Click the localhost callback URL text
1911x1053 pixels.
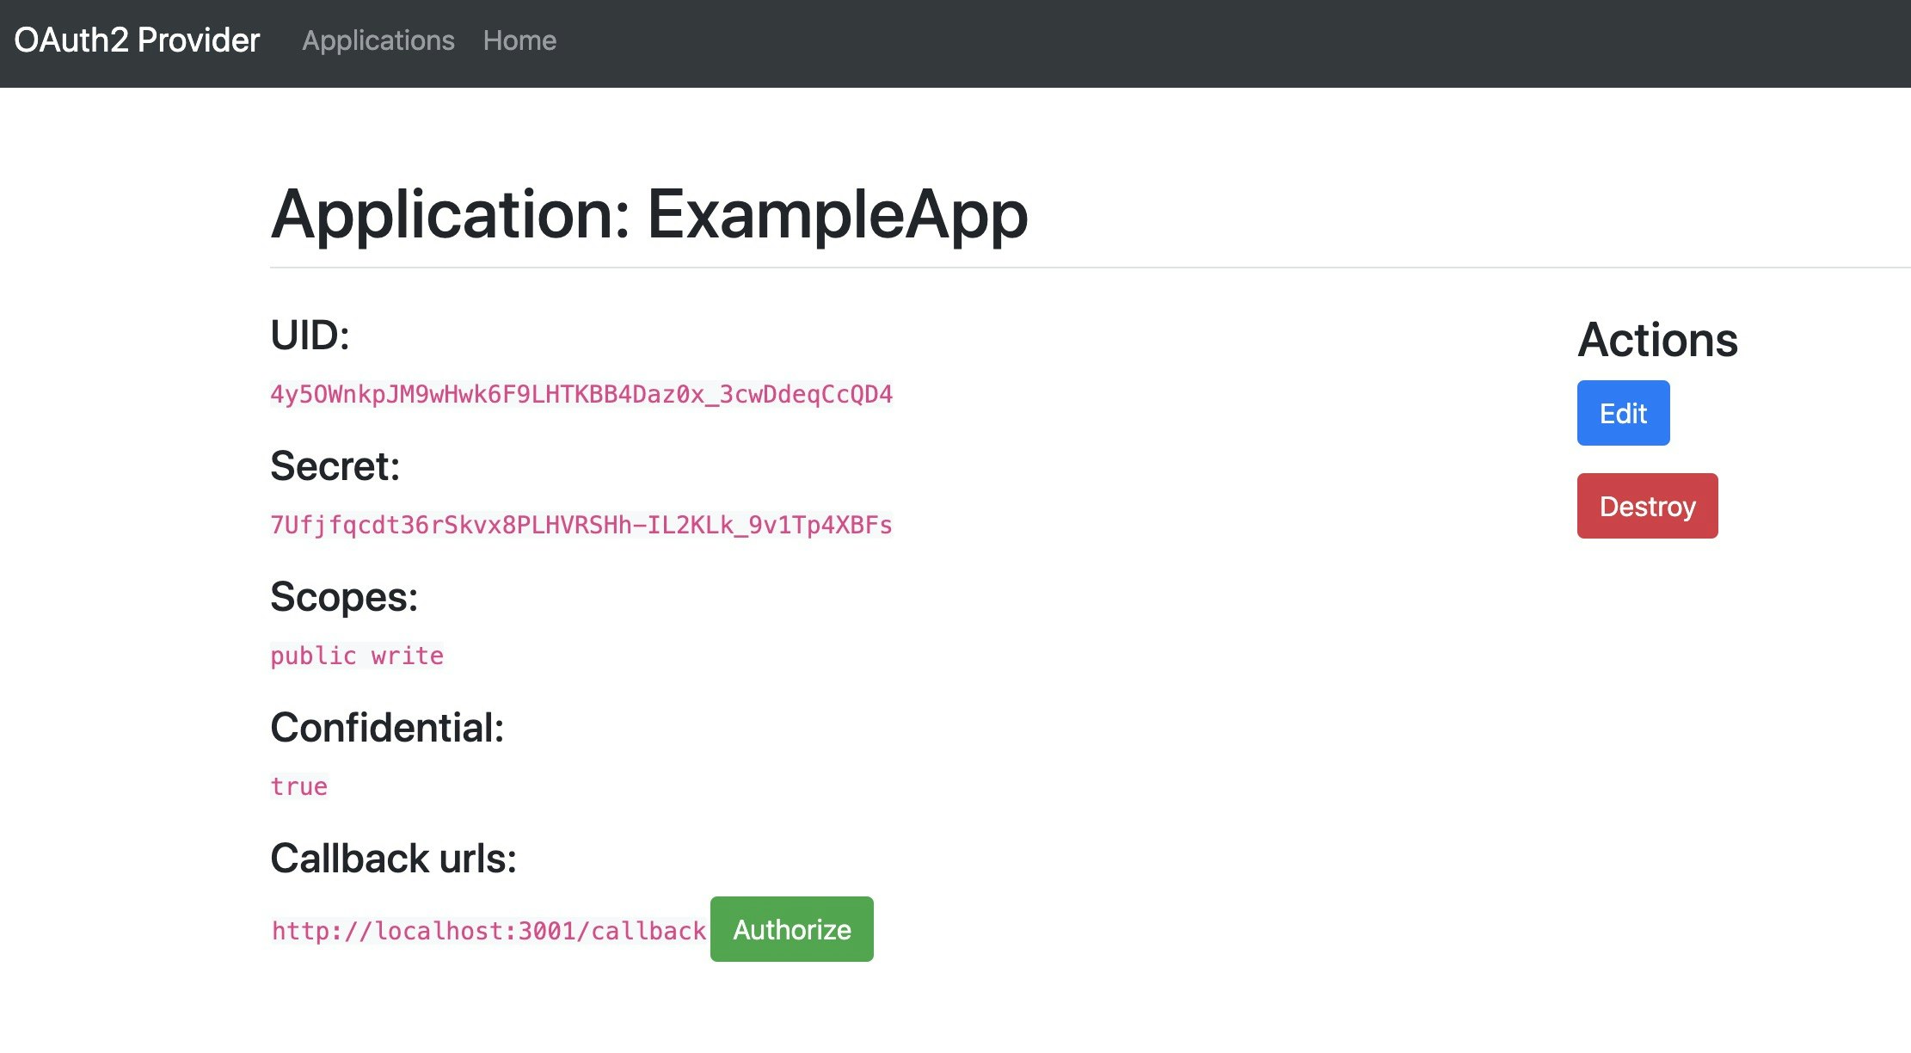tap(489, 931)
